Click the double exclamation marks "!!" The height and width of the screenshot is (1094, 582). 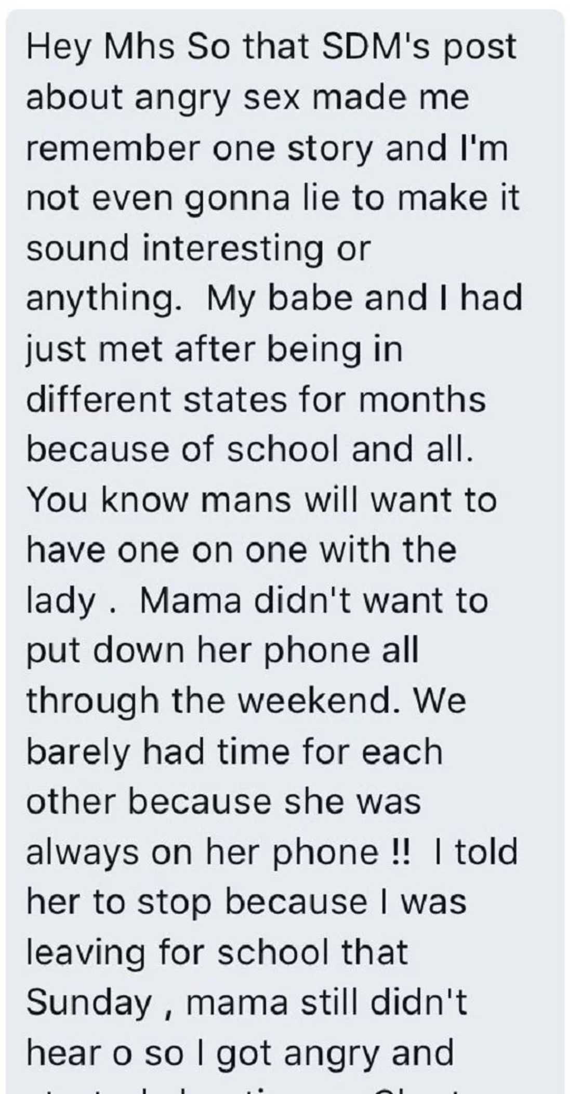(400, 853)
